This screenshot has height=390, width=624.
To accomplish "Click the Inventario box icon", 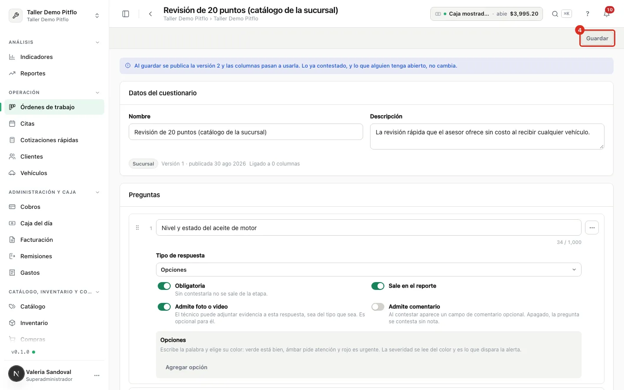I will pos(12,323).
